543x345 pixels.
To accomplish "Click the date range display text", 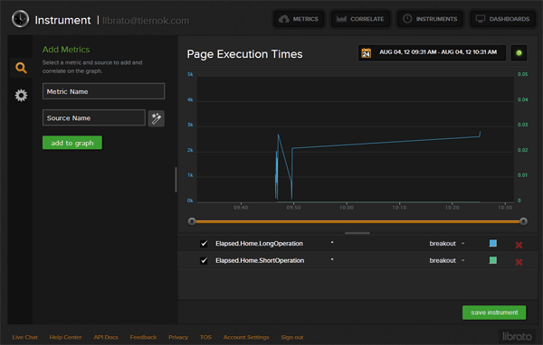I will 438,52.
